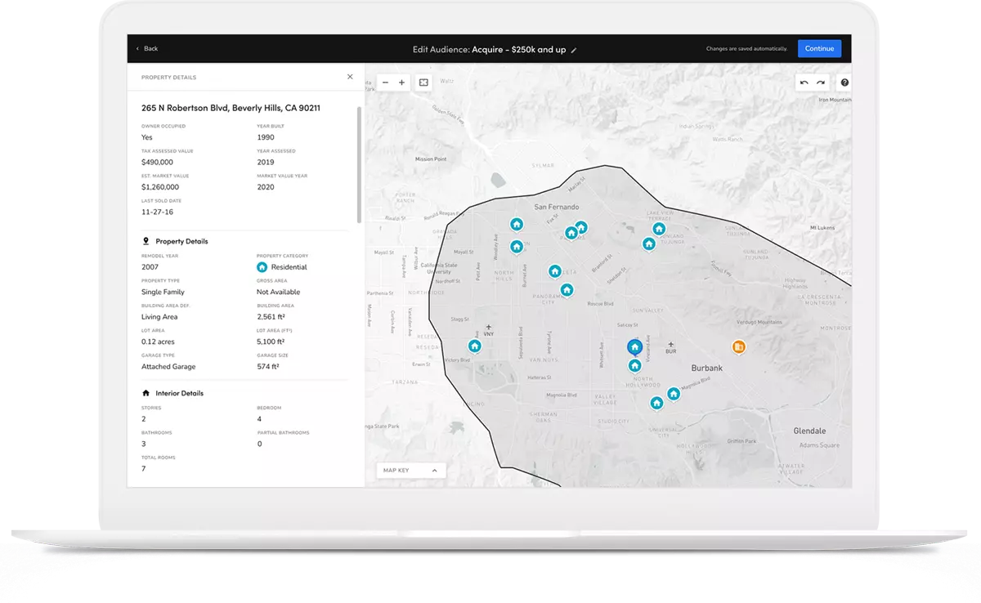The height and width of the screenshot is (603, 981).
Task: Click the Edit Audience title text
Action: (x=489, y=50)
